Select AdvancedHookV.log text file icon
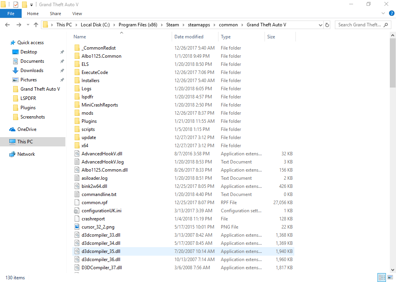This screenshot has width=396, height=282. (x=77, y=162)
